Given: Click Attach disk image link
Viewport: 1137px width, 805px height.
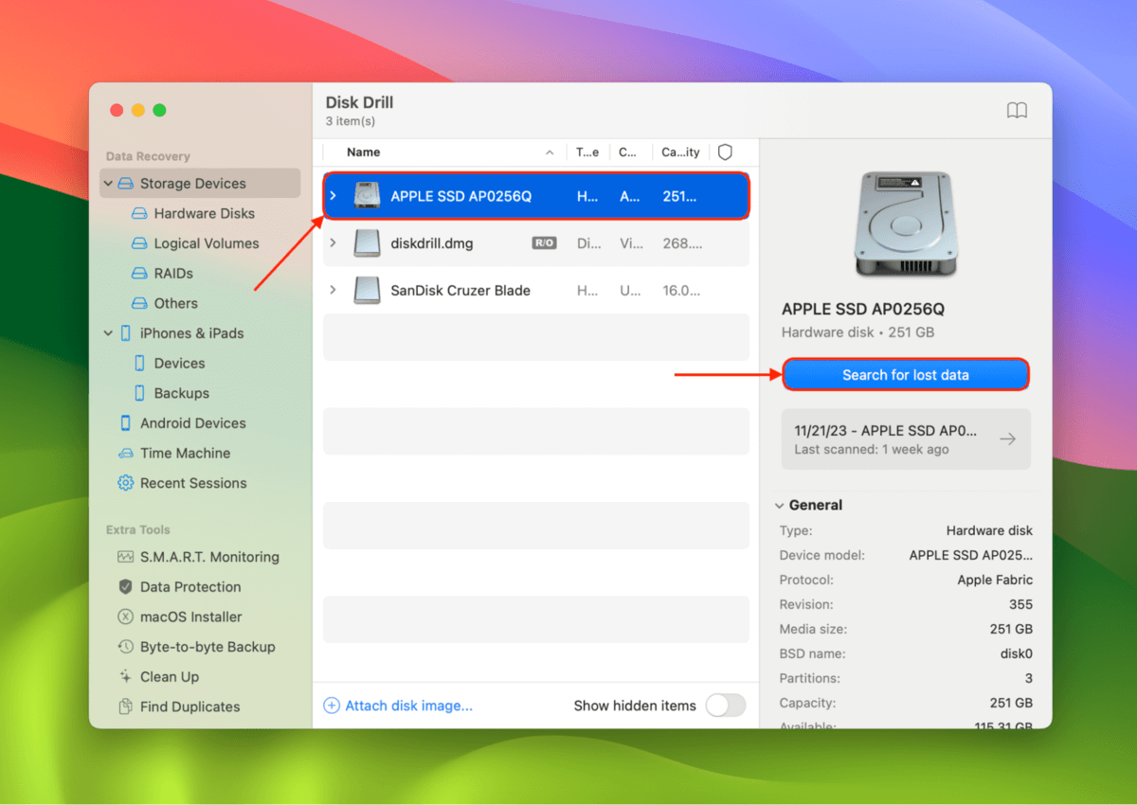Looking at the screenshot, I should pos(408,706).
